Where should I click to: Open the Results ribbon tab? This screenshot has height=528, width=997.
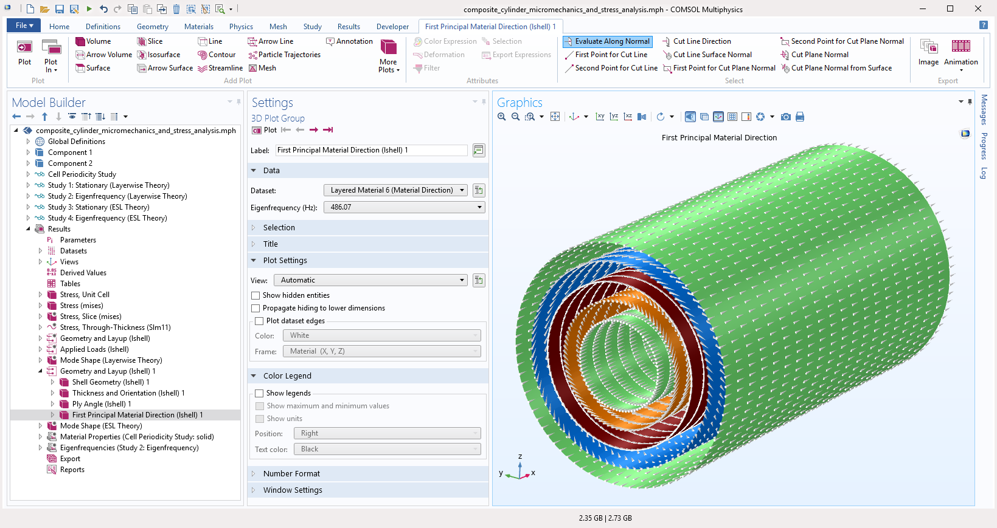[x=349, y=27]
